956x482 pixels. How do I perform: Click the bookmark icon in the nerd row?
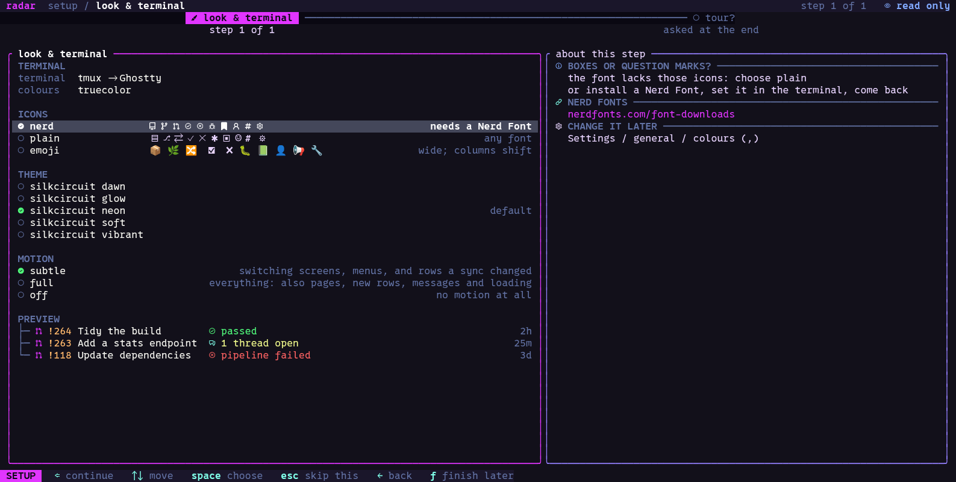[224, 127]
